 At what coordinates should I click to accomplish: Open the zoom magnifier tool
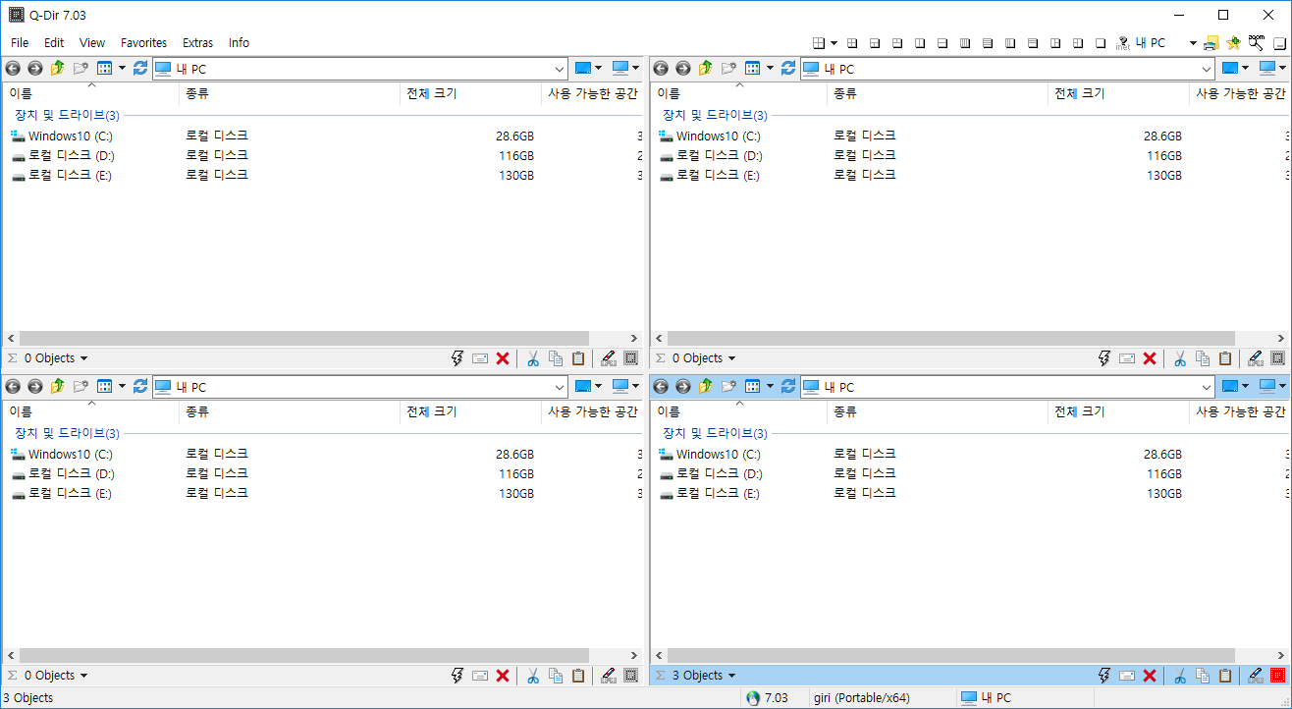pyautogui.click(x=1256, y=43)
